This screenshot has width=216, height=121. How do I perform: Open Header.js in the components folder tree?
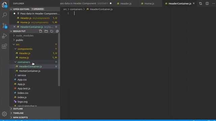click(x=25, y=53)
